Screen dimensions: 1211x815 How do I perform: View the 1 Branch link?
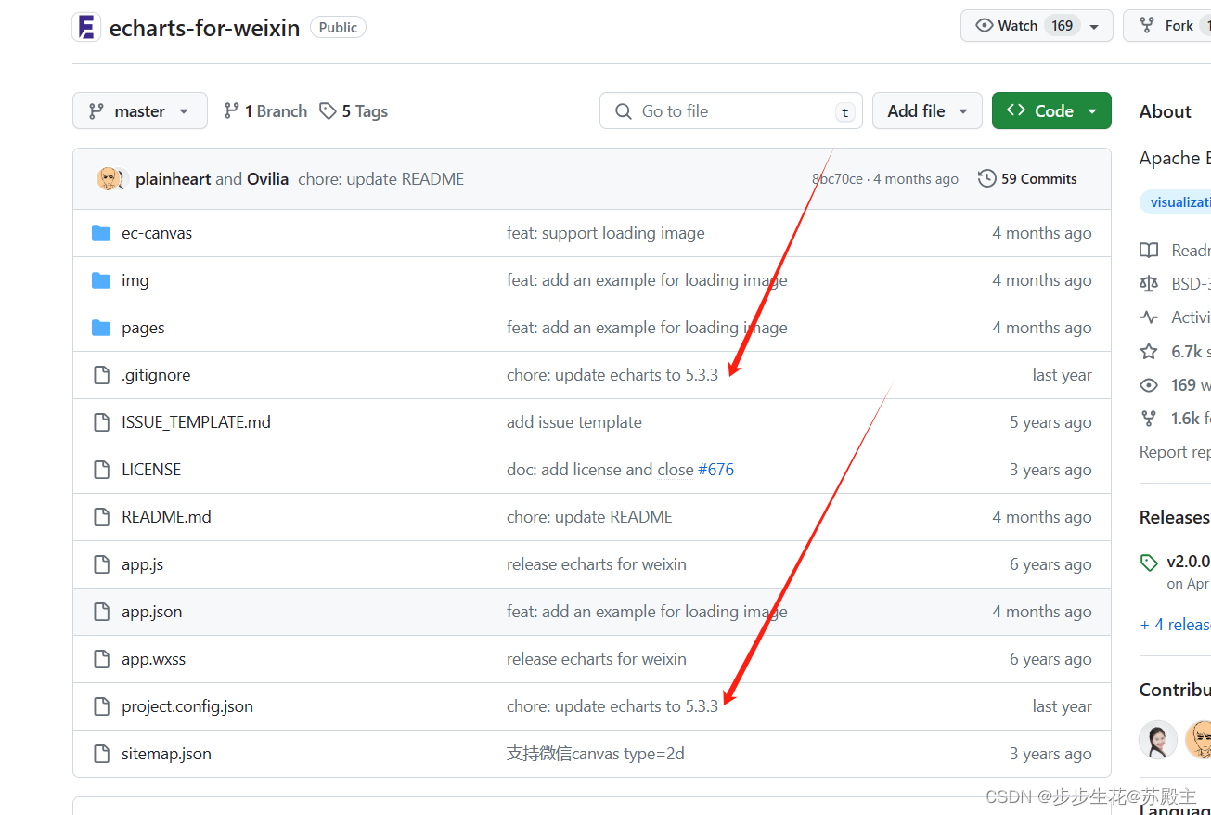[265, 110]
